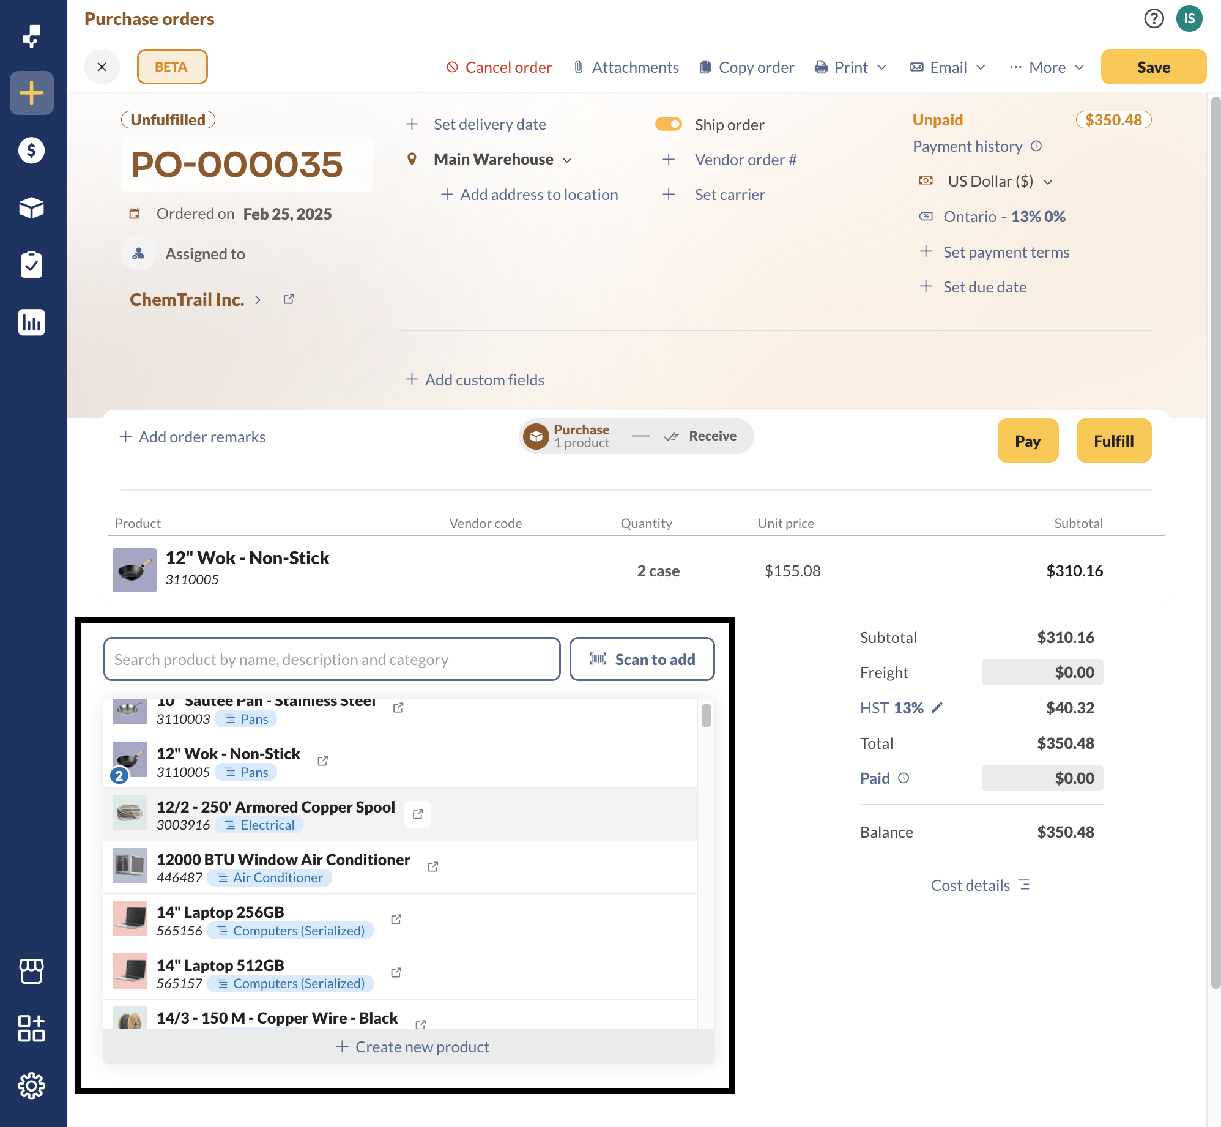Screen dimensions: 1221x1127
Task: Open the reports chart icon in sidebar
Action: click(x=31, y=322)
